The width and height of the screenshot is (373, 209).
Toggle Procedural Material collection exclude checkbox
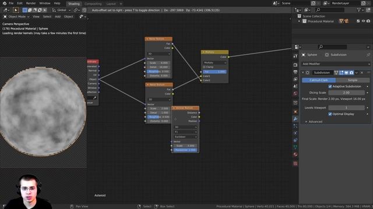pyautogui.click(x=358, y=21)
